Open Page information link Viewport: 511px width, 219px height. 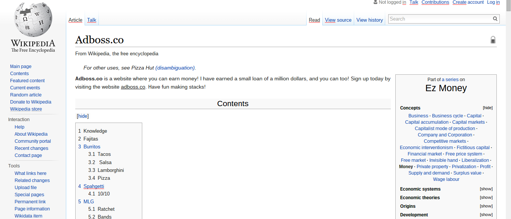[32, 209]
